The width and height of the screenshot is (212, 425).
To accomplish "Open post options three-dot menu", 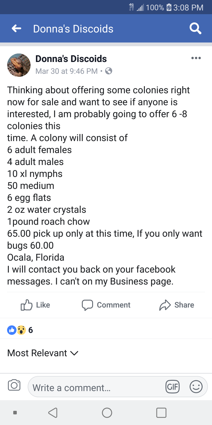I will tap(196, 58).
